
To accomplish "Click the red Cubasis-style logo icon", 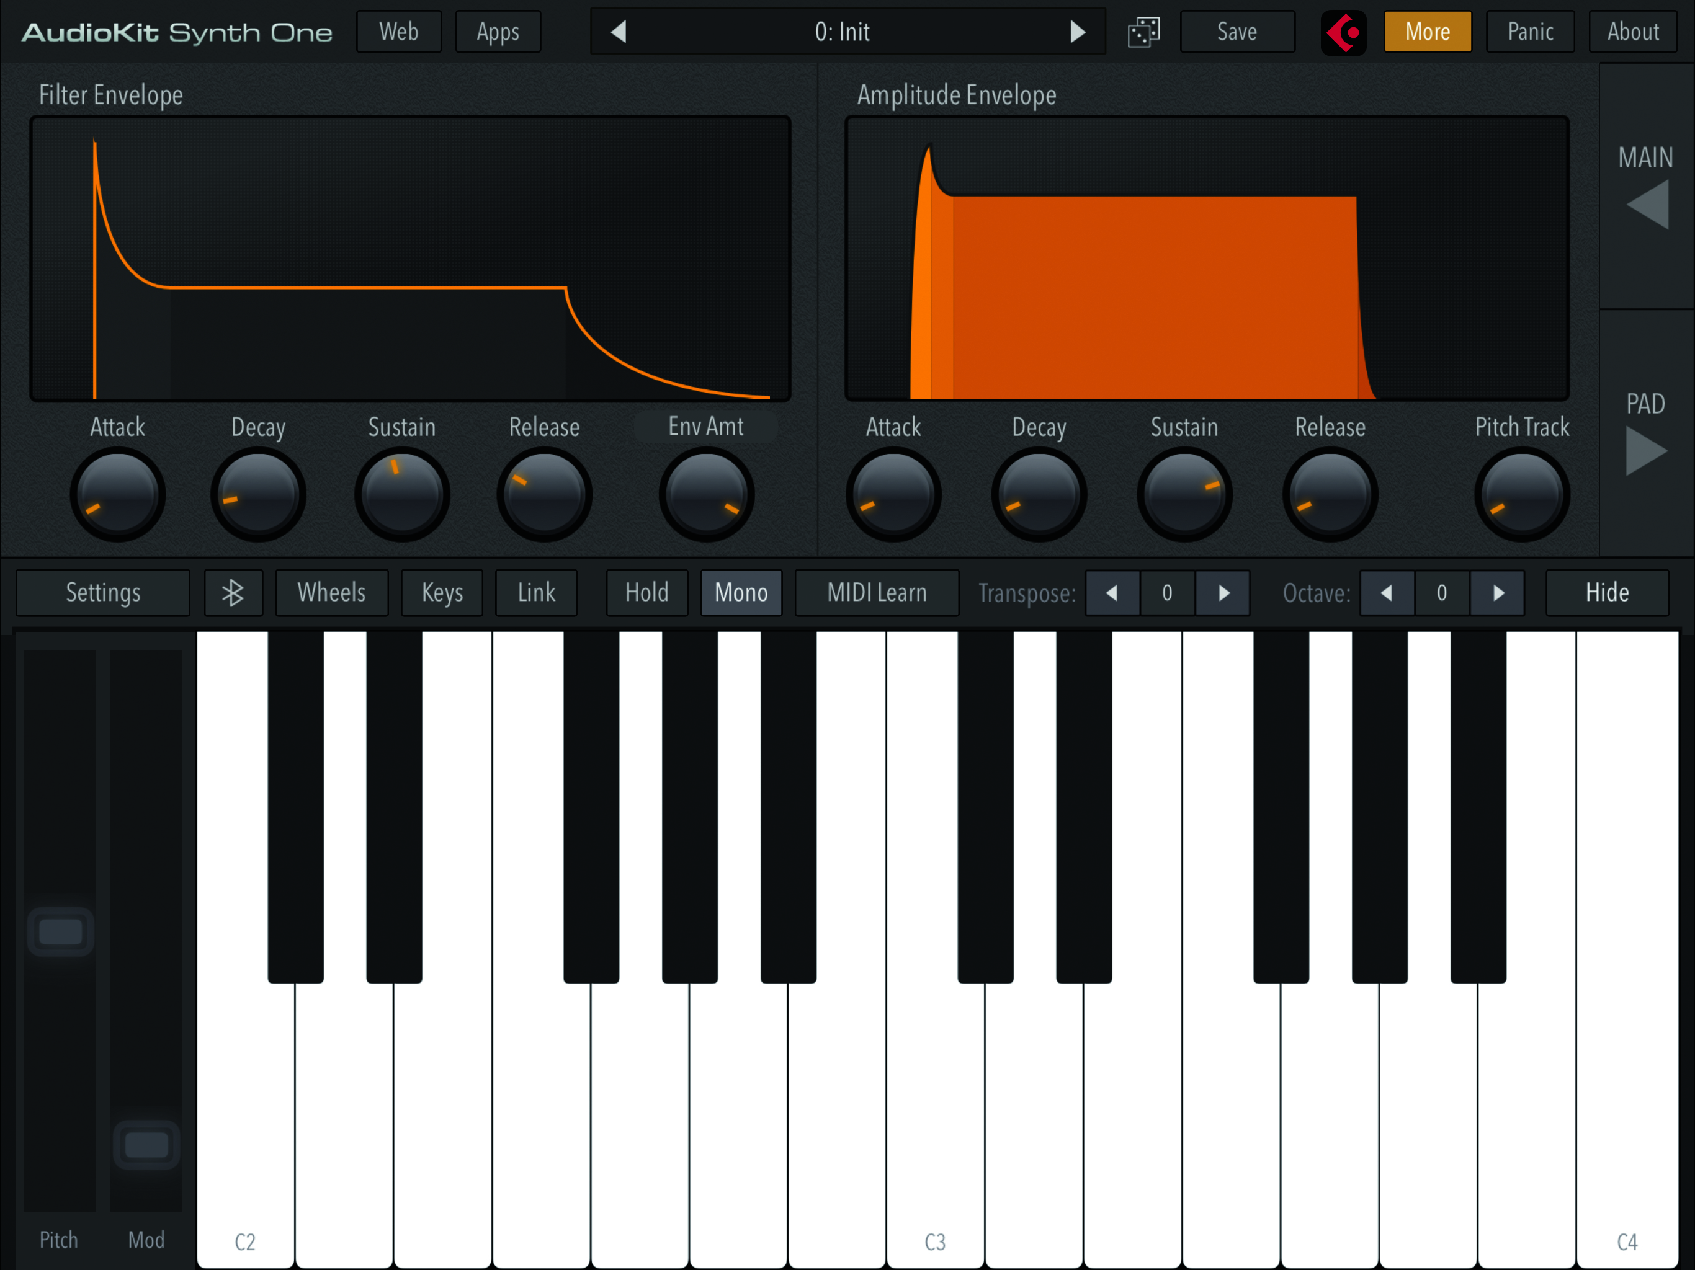I will (x=1343, y=32).
